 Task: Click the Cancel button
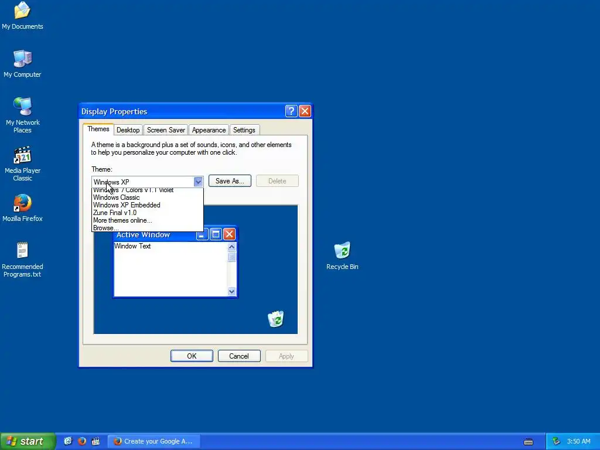[x=239, y=356]
